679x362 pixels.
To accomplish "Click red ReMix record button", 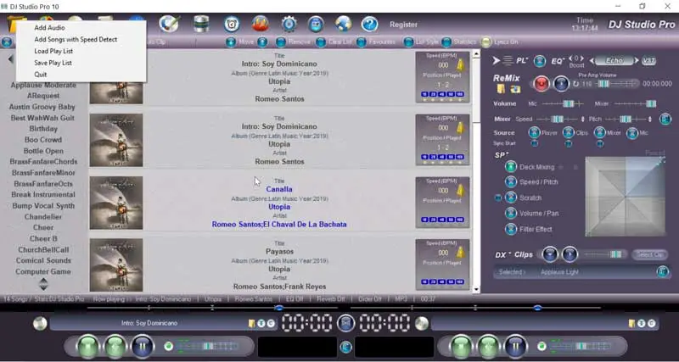I will pyautogui.click(x=541, y=83).
